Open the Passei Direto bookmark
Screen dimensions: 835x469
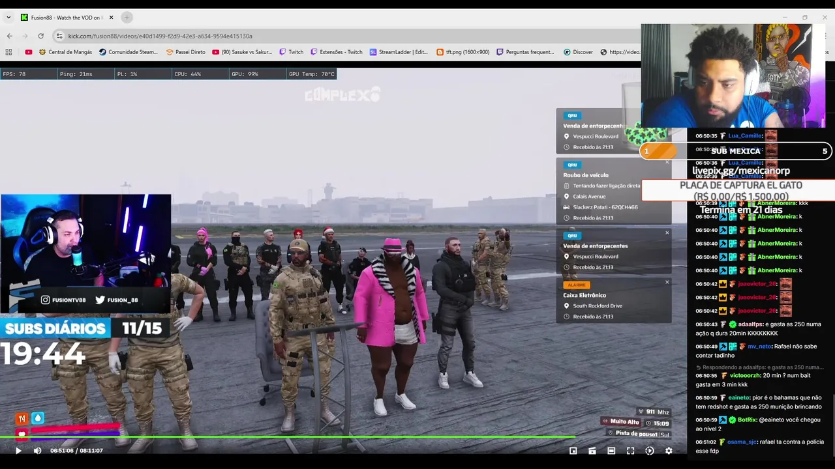[186, 52]
